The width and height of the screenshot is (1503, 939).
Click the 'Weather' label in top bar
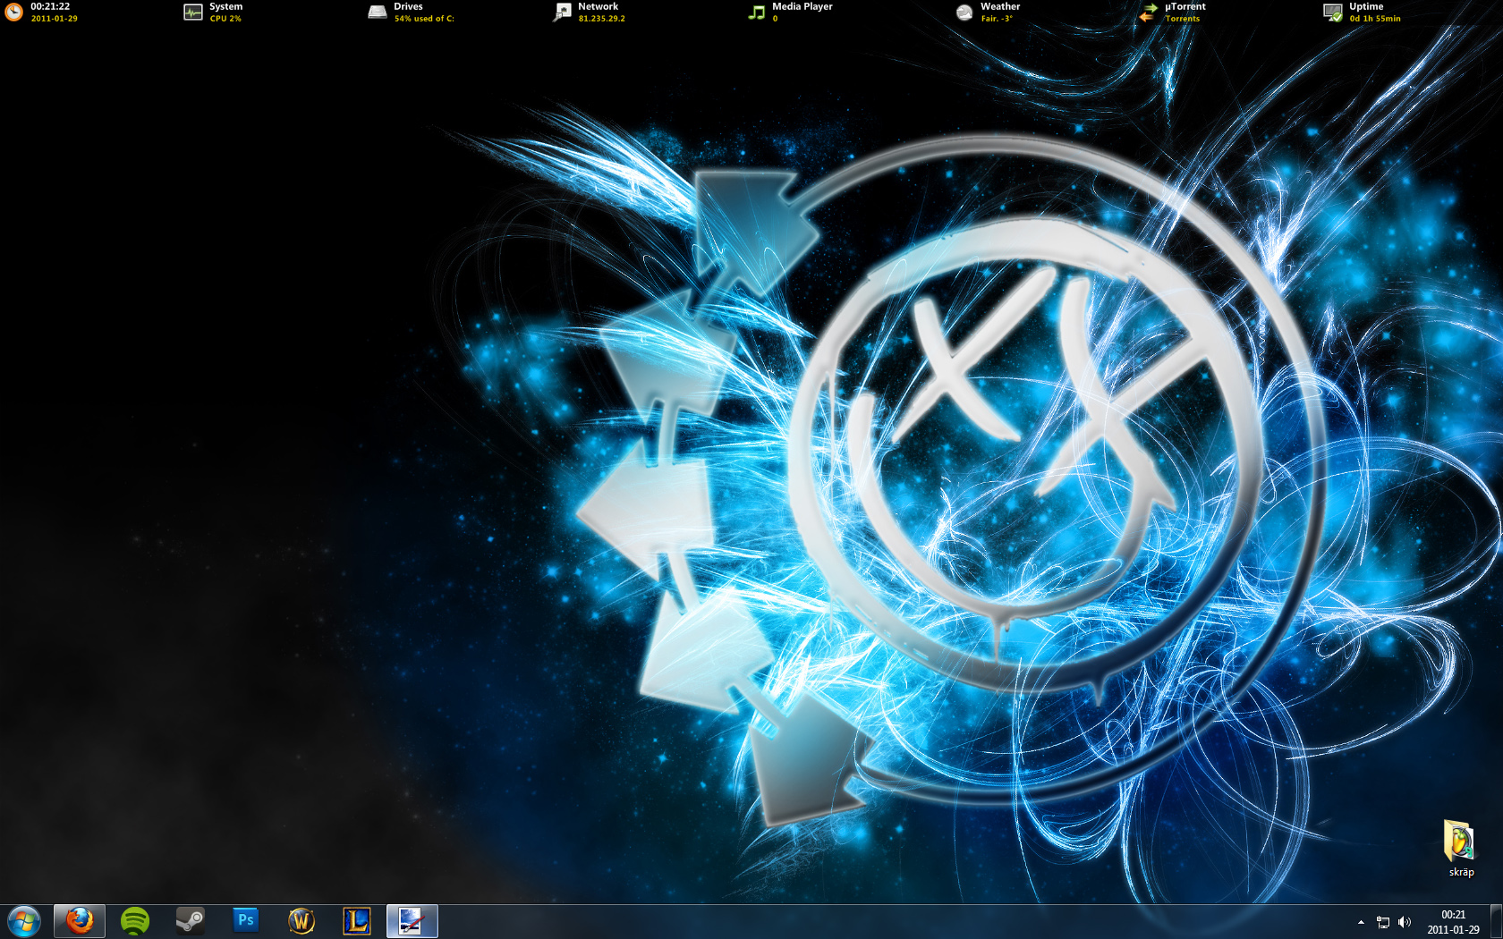point(1000,6)
